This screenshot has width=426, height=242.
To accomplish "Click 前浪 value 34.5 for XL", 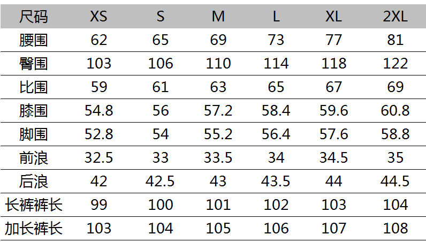I will [x=334, y=157].
